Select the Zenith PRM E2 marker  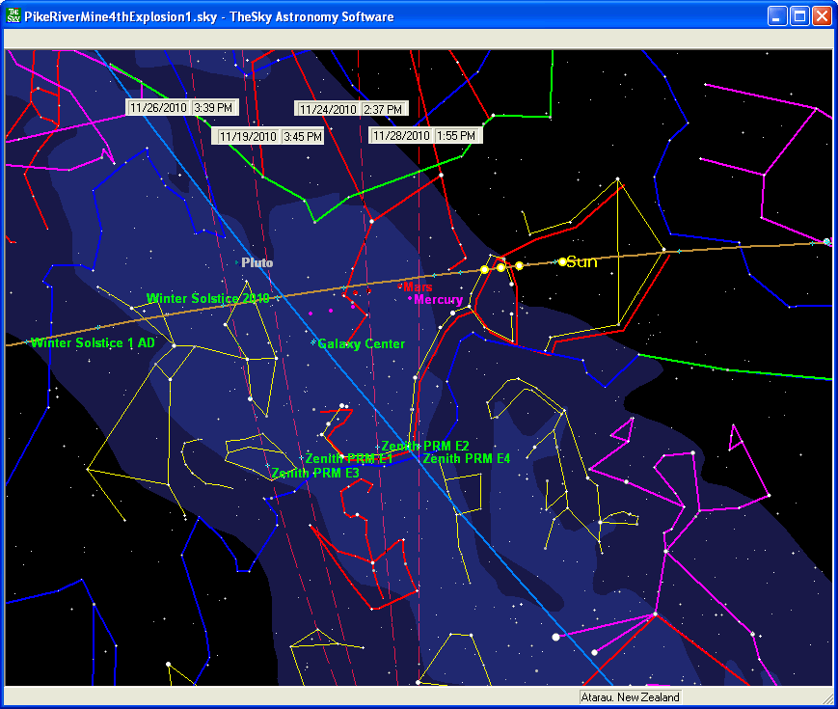(x=378, y=447)
